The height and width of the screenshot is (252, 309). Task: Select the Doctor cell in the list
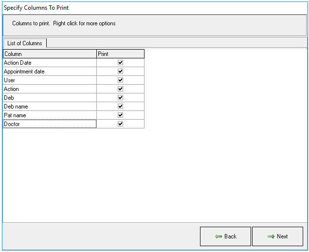pyautogui.click(x=12, y=124)
